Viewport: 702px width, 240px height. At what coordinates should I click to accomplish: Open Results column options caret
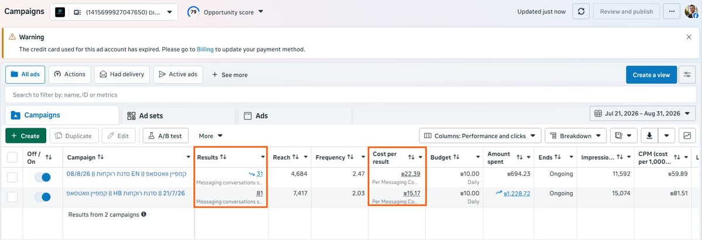[262, 157]
